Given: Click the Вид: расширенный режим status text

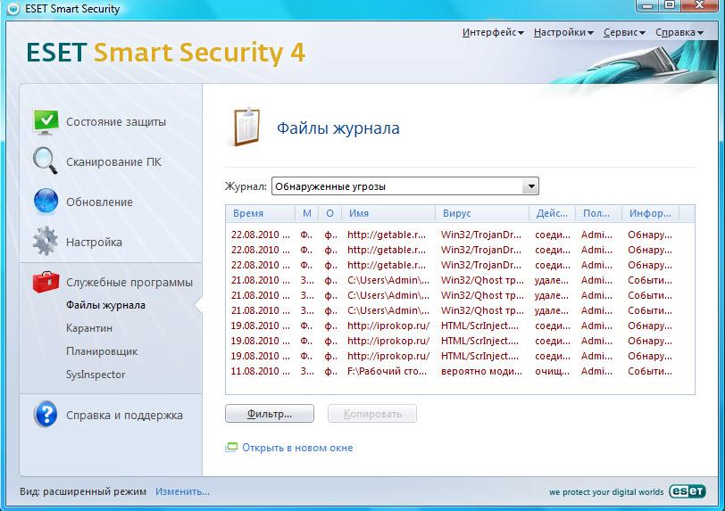Looking at the screenshot, I should coord(83,491).
